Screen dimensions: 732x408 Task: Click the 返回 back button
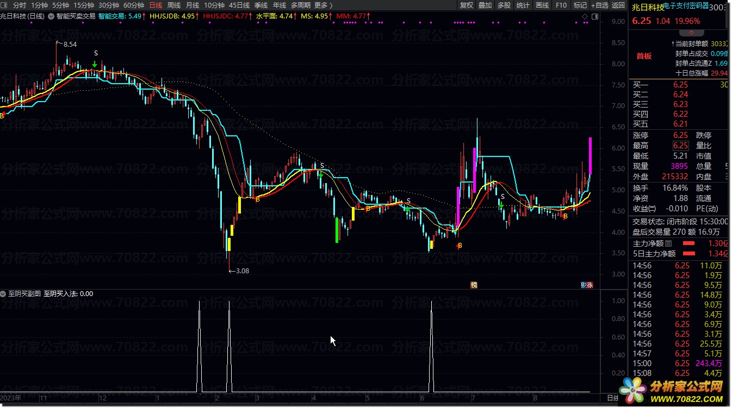(x=618, y=5)
